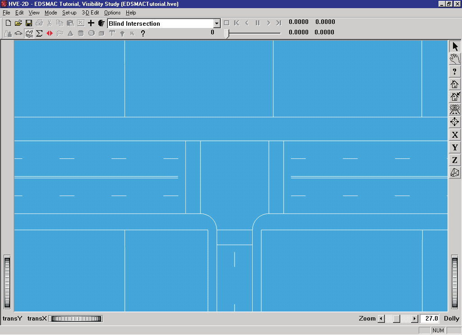Align view to Z axis
This screenshot has width=462, height=335.
coord(455,160)
